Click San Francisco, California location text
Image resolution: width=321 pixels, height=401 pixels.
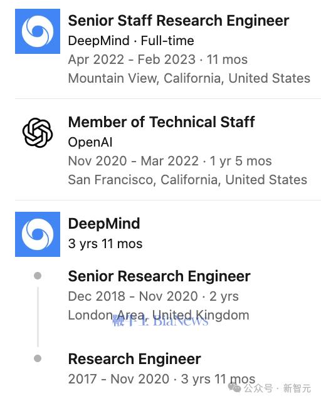[187, 180]
